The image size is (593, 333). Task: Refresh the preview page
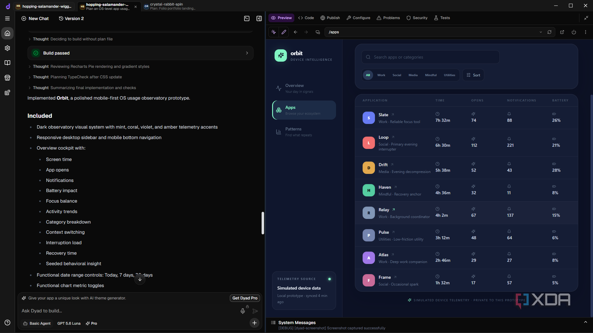pyautogui.click(x=550, y=32)
